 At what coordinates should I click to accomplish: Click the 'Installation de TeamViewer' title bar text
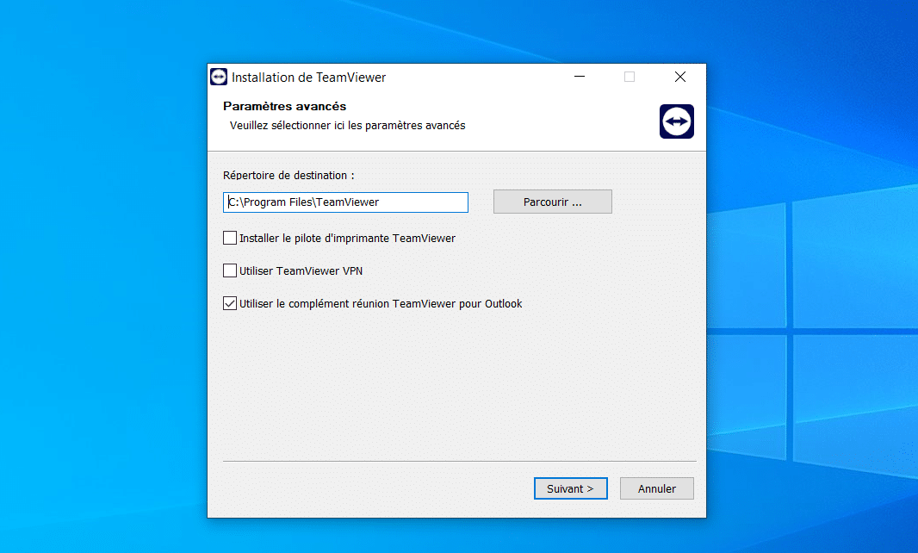pos(308,77)
